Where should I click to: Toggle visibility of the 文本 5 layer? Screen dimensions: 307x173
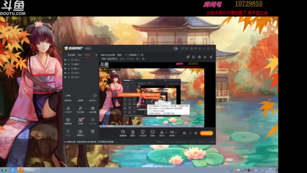65,60
